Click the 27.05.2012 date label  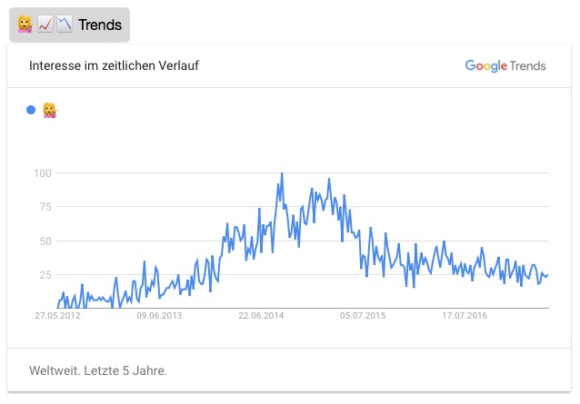pyautogui.click(x=57, y=316)
